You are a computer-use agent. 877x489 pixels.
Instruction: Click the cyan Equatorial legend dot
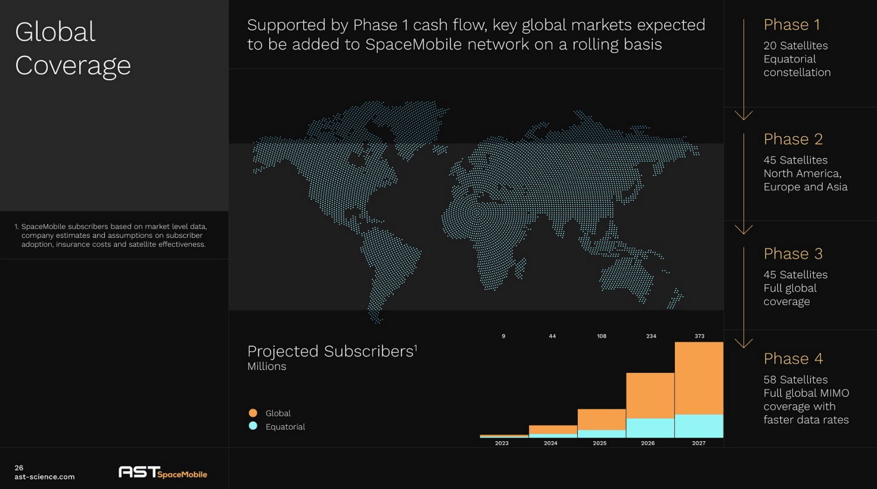pyautogui.click(x=253, y=426)
